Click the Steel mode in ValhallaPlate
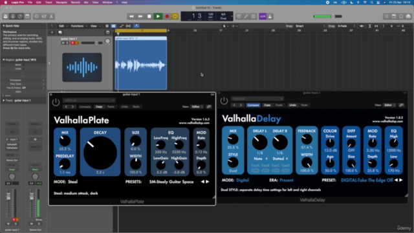This screenshot has height=233, width=414. click(73, 182)
